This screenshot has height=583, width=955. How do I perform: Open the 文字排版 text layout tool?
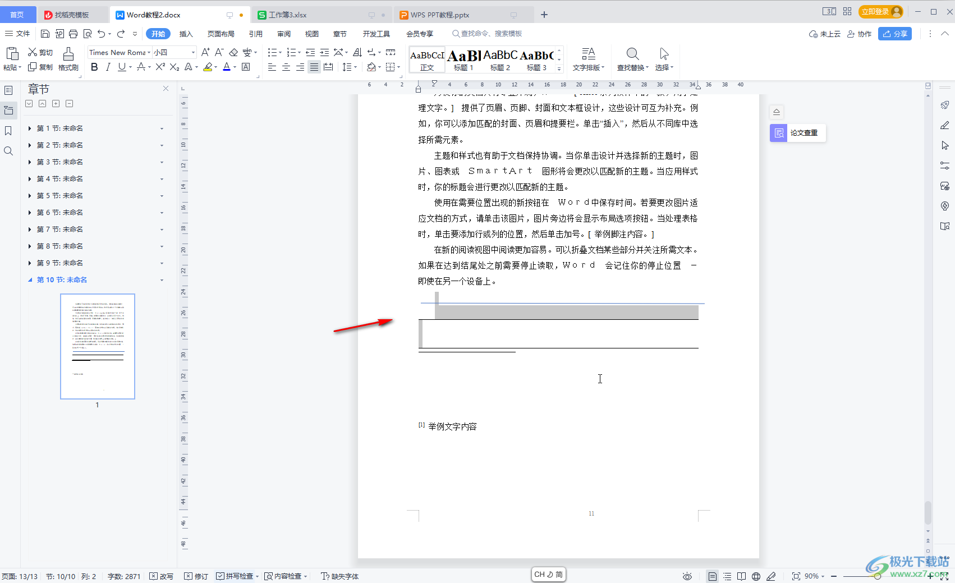point(588,59)
